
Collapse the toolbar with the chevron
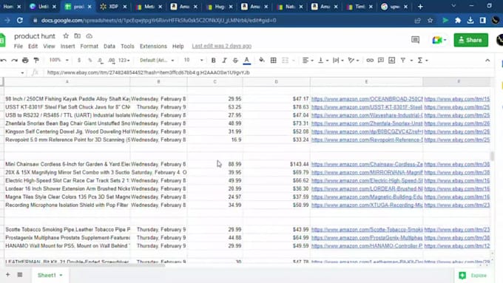tap(487, 61)
